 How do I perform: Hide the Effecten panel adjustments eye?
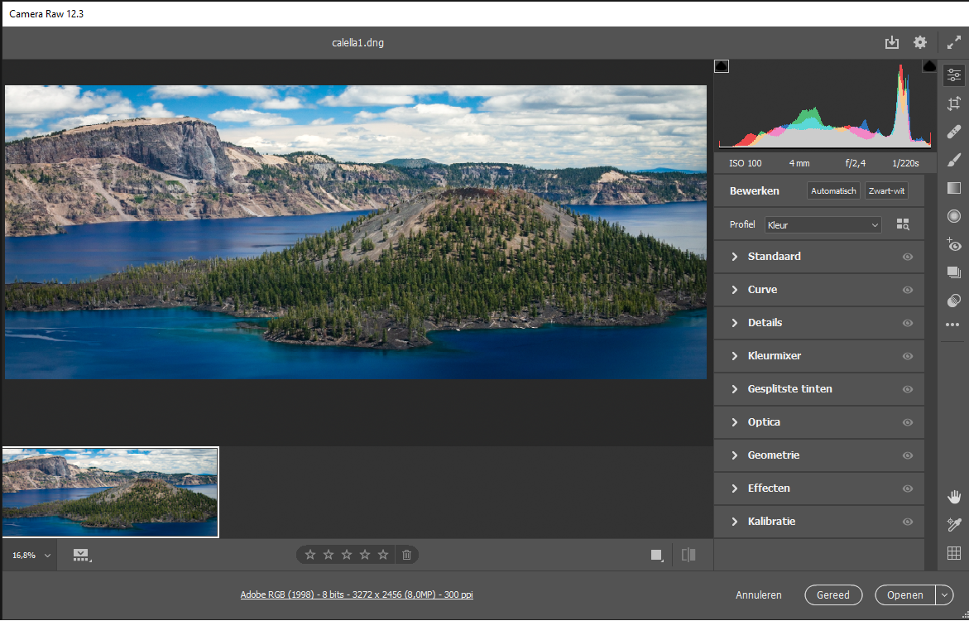tap(908, 489)
